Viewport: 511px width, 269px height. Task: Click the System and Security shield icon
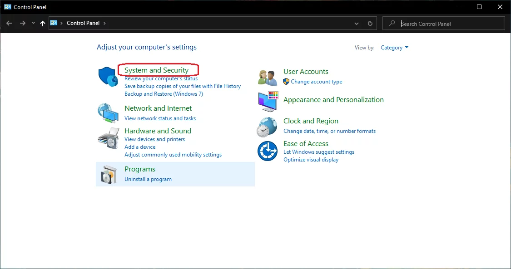tap(108, 77)
